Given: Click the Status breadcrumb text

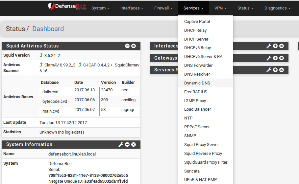Looking at the screenshot, I should tap(15, 29).
